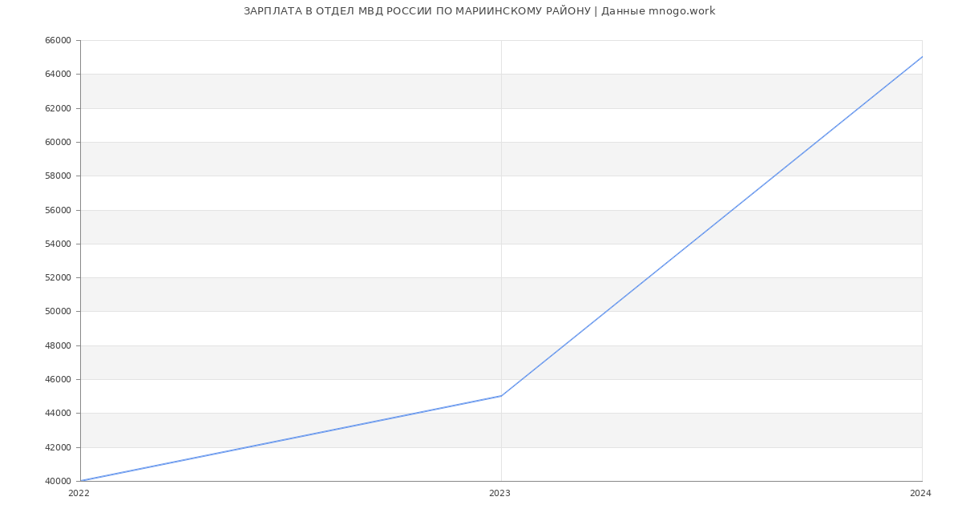The image size is (962, 521).
Task: Click the 40000 y-axis label
Action: [58, 482]
